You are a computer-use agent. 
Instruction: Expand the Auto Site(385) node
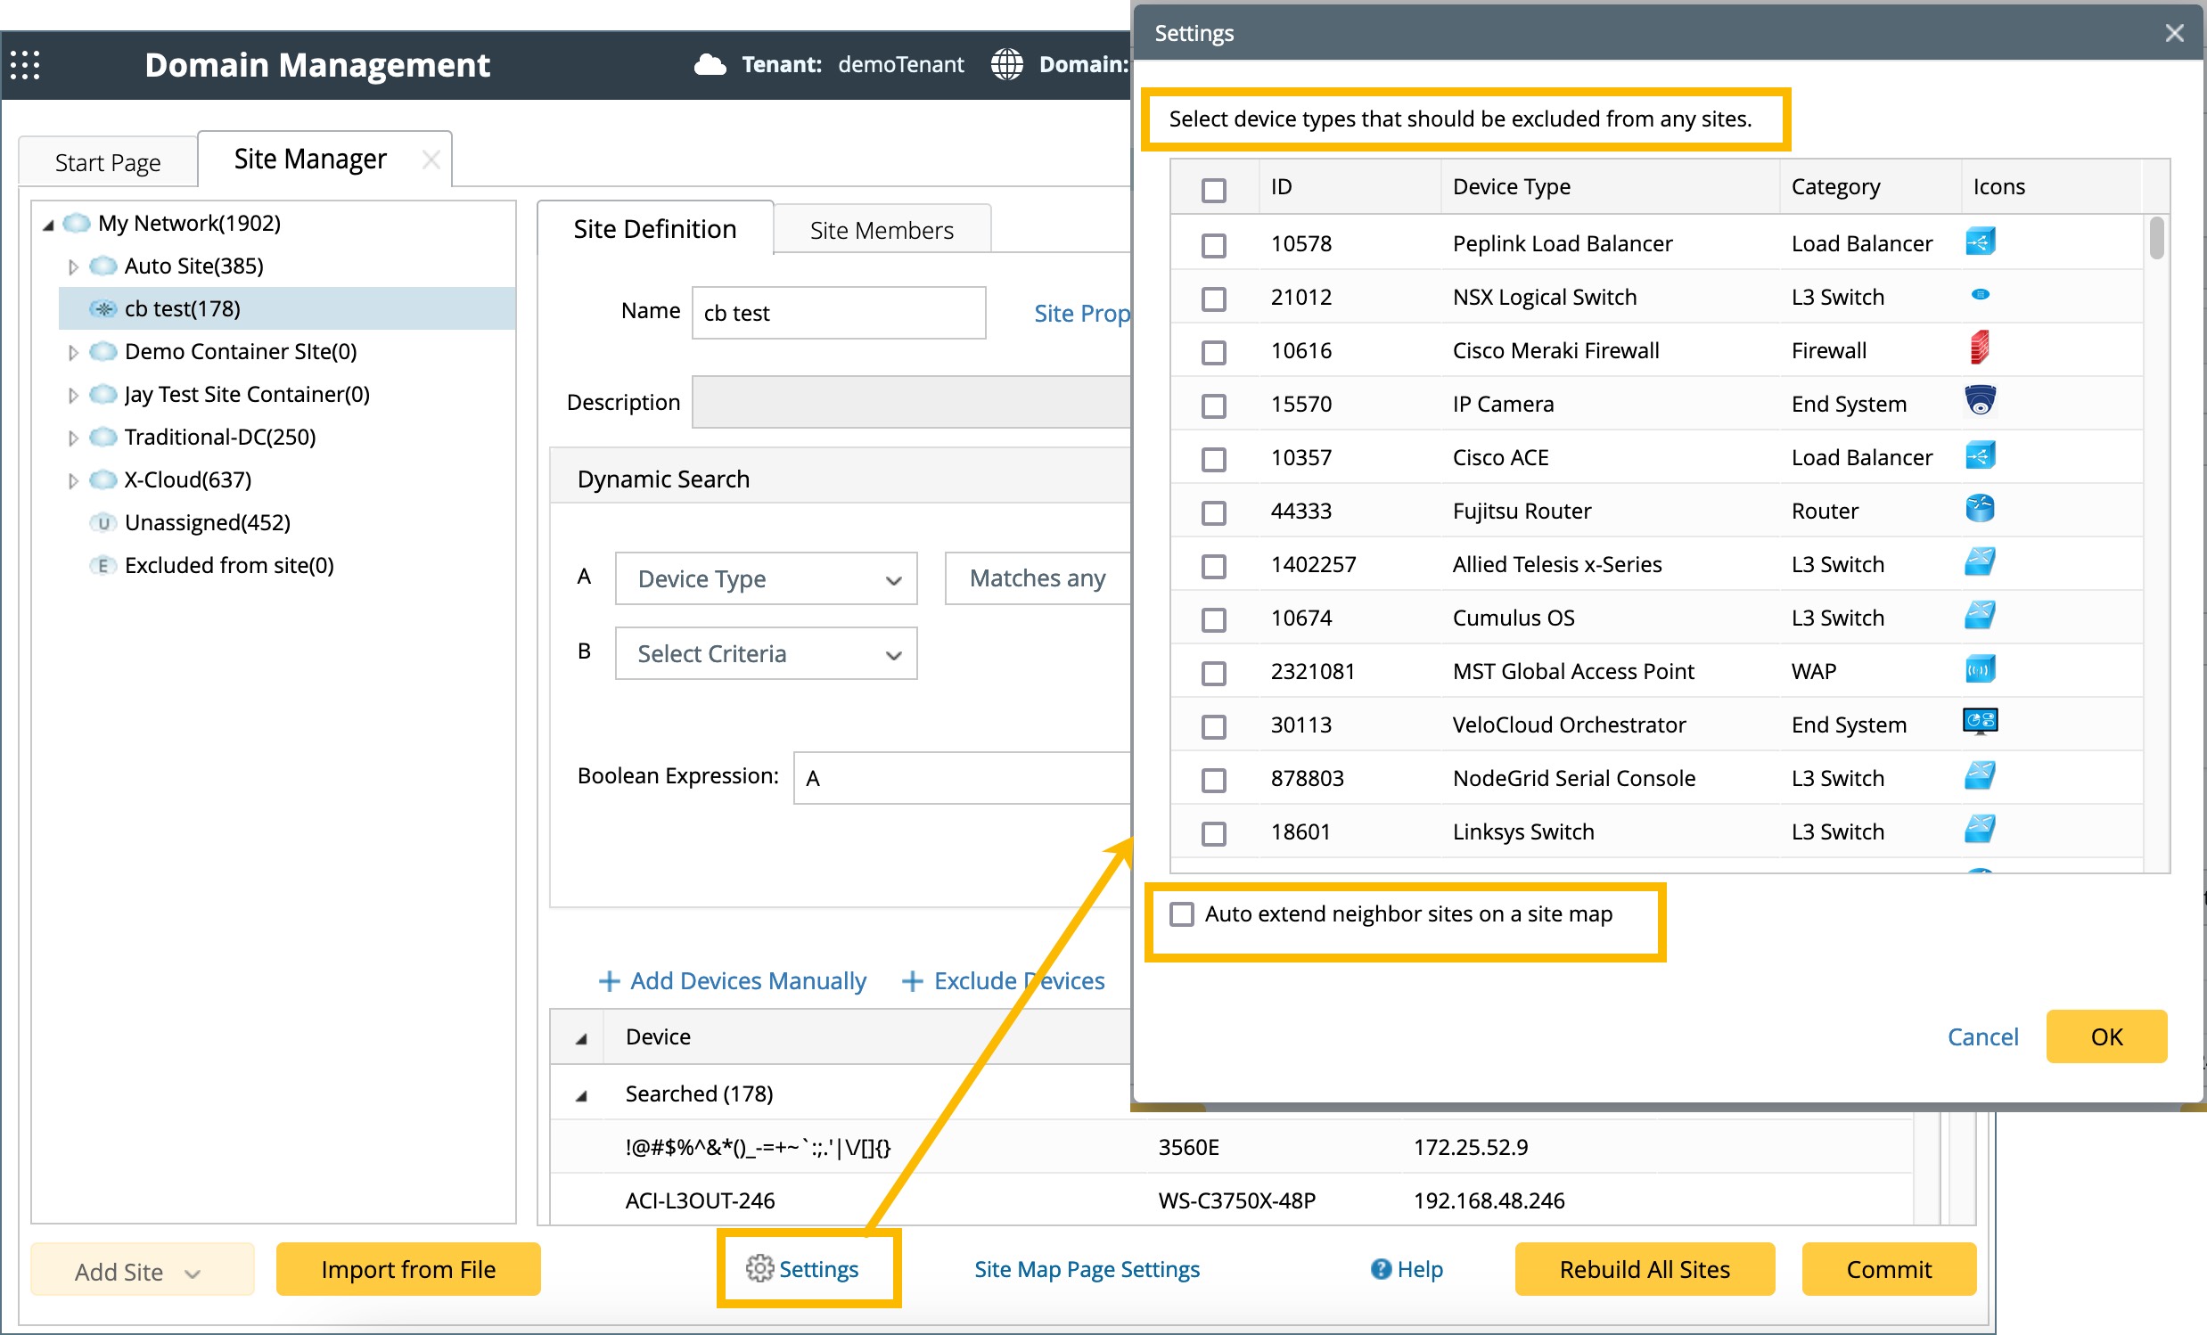click(x=73, y=266)
